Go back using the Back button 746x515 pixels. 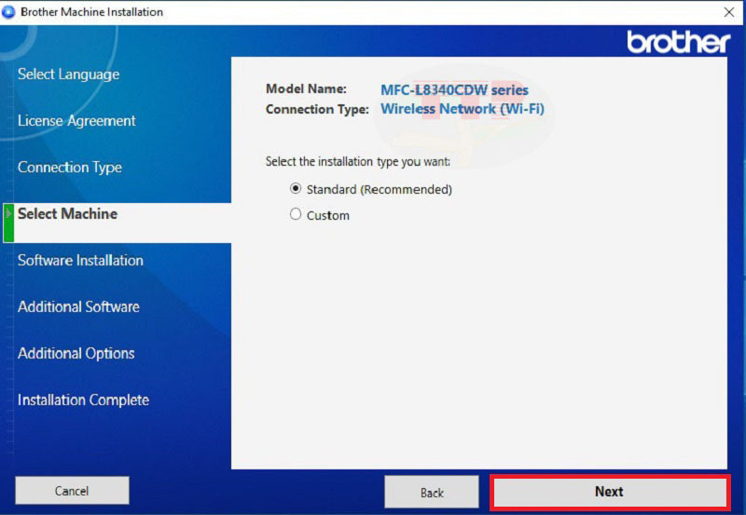point(432,492)
